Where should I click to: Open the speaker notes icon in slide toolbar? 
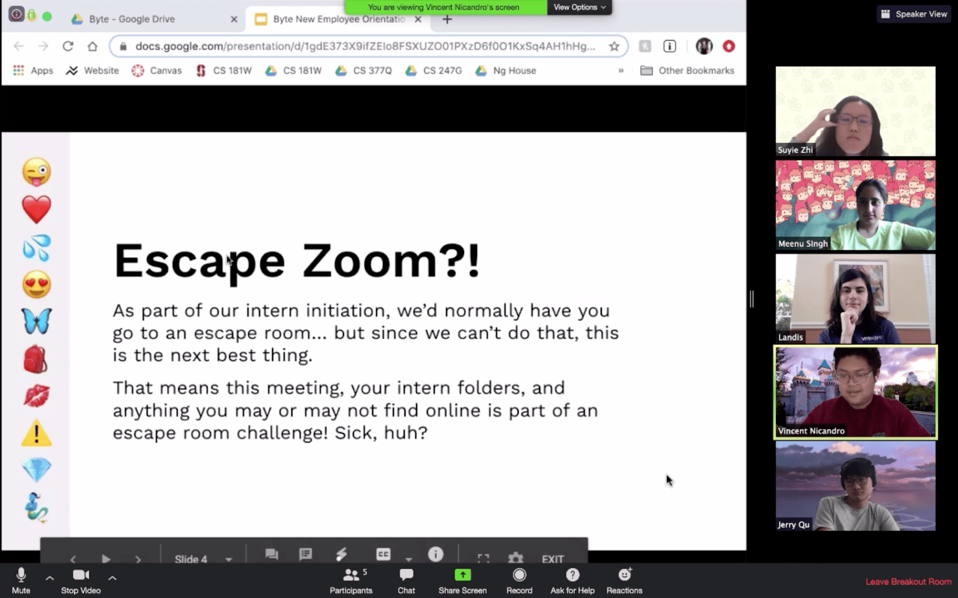coord(306,555)
